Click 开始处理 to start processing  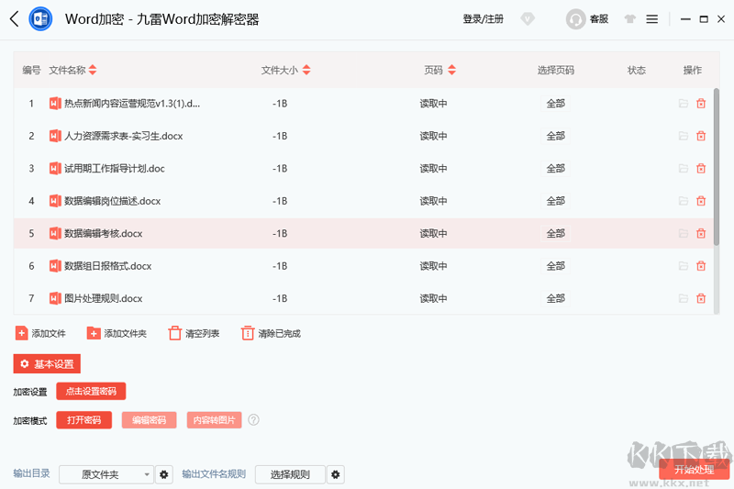695,470
